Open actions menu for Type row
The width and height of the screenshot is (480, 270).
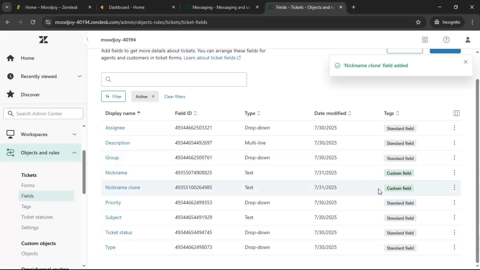point(454,247)
